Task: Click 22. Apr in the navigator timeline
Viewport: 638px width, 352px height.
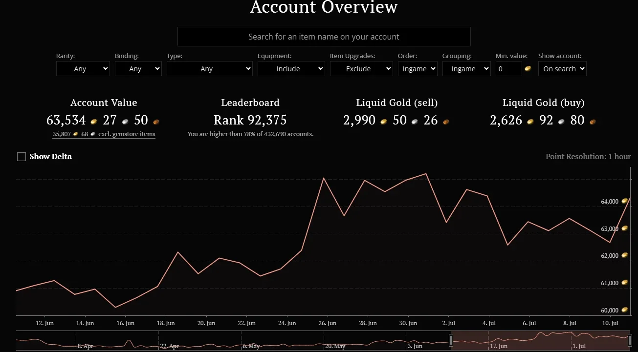Action: coord(170,346)
